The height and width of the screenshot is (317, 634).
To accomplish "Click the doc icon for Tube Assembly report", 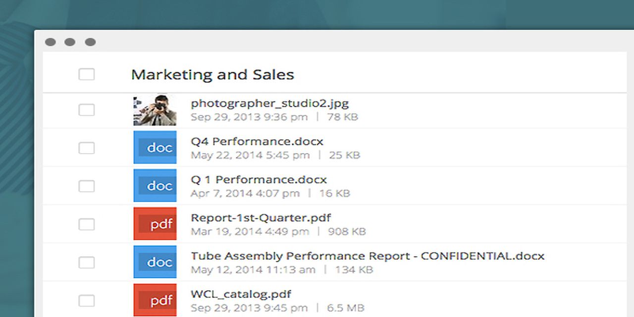I will pos(155,262).
